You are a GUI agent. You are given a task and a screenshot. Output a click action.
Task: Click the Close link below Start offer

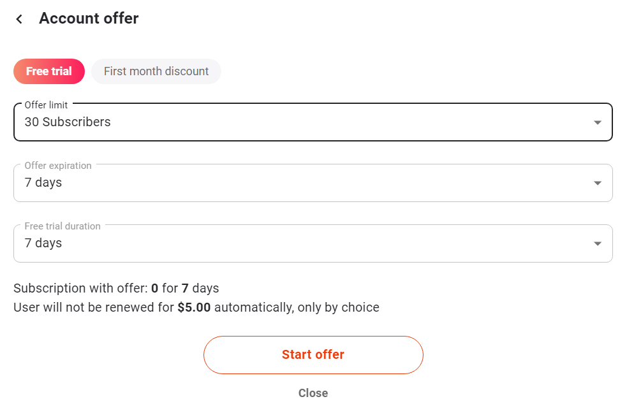pos(313,393)
